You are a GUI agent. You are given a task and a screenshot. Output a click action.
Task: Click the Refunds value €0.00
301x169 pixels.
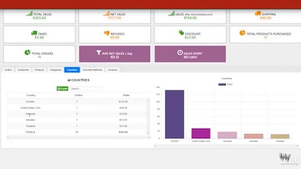[115, 38]
